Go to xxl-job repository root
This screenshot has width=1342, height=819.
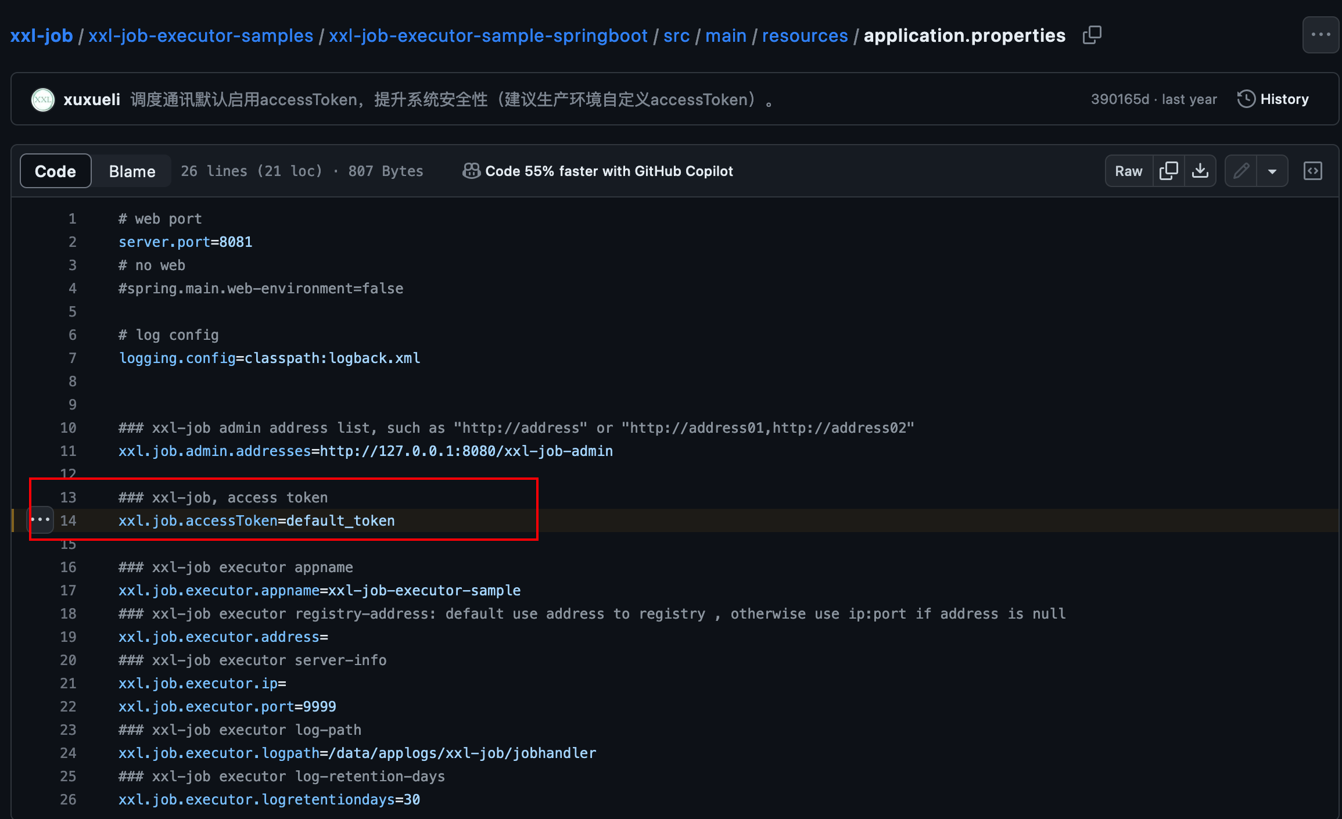42,35
